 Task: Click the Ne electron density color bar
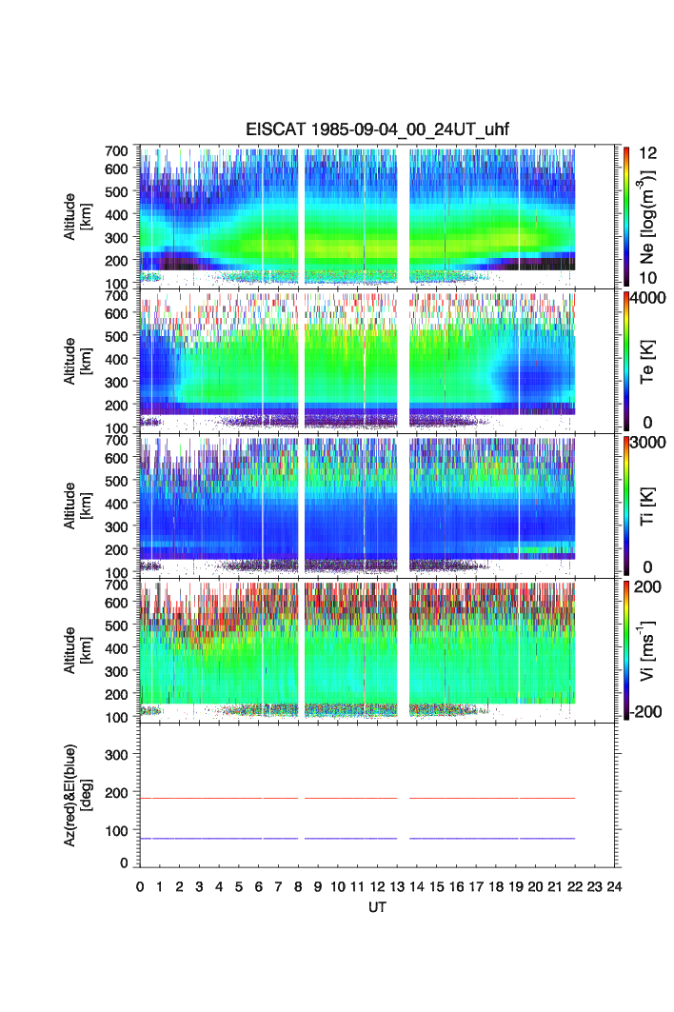point(627,215)
